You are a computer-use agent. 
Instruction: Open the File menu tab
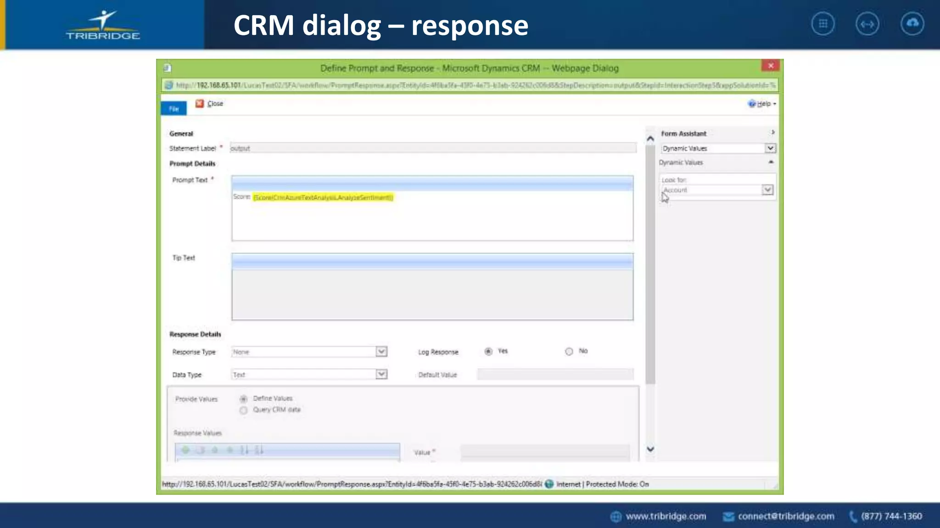click(x=173, y=109)
